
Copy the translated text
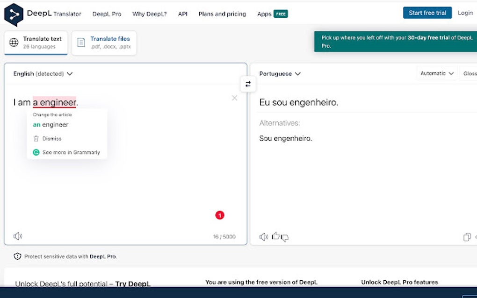point(467,237)
